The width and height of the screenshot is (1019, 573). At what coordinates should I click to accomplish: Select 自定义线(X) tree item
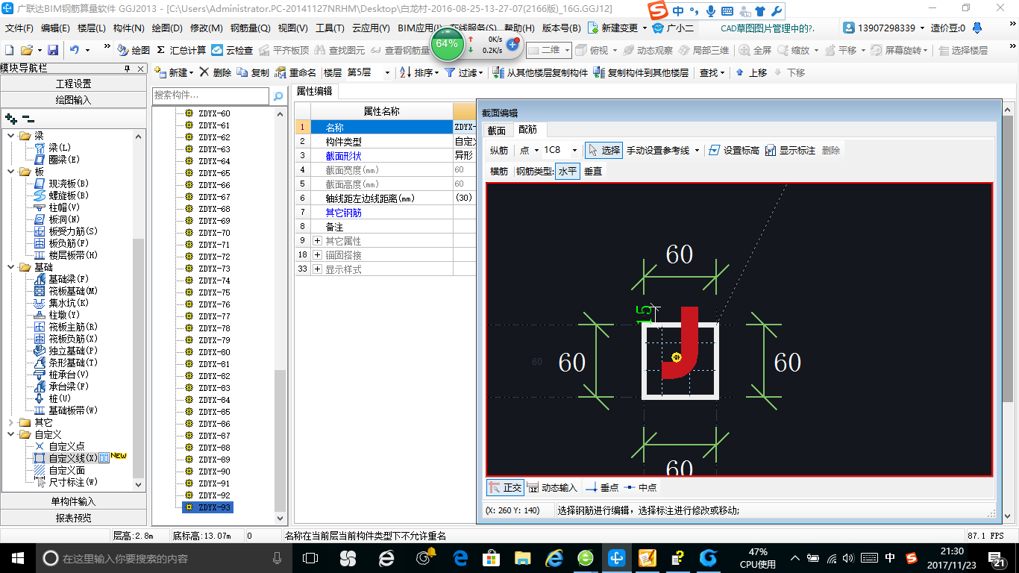[x=72, y=458]
